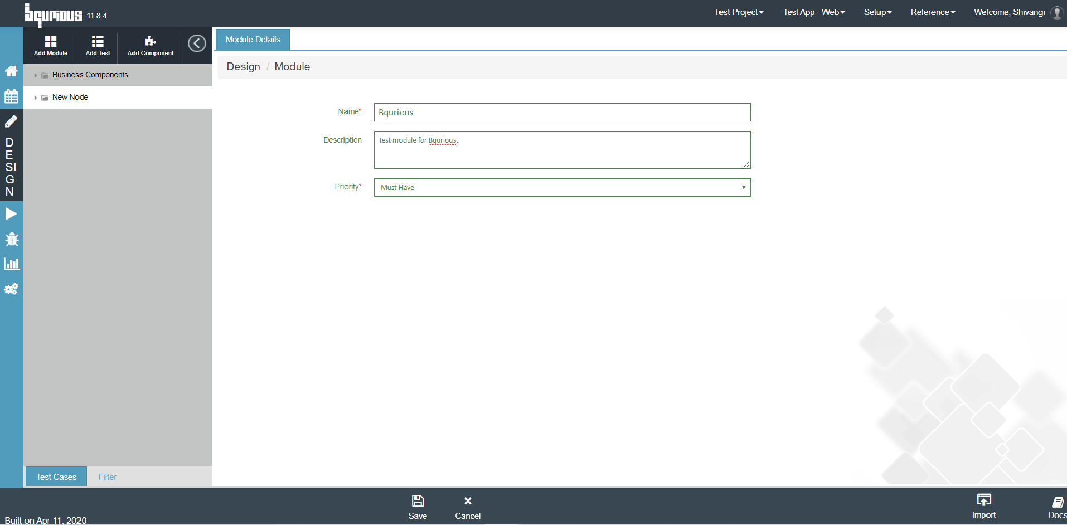The image size is (1067, 525).
Task: Select the New Node tree item
Action: click(118, 98)
